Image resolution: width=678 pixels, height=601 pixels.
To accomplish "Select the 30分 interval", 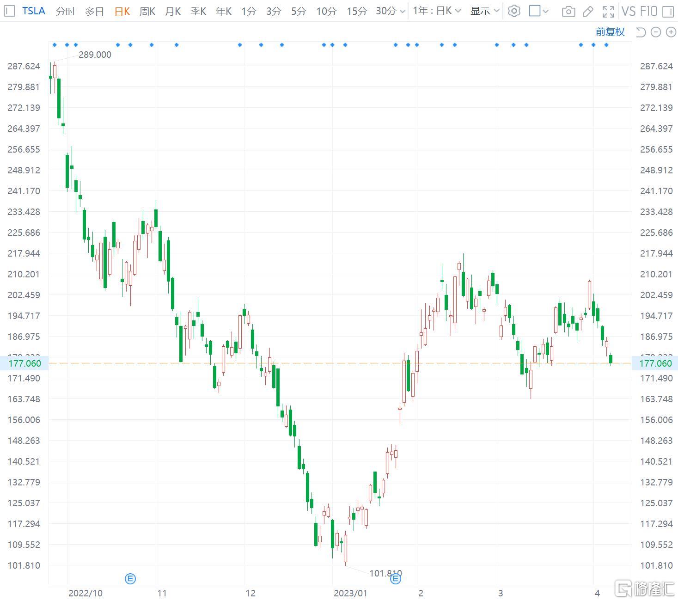I will pyautogui.click(x=386, y=11).
